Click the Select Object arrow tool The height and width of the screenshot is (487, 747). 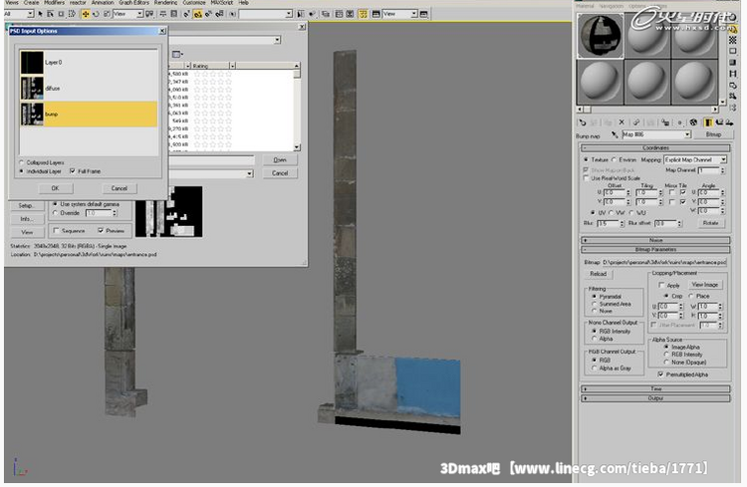pos(40,14)
